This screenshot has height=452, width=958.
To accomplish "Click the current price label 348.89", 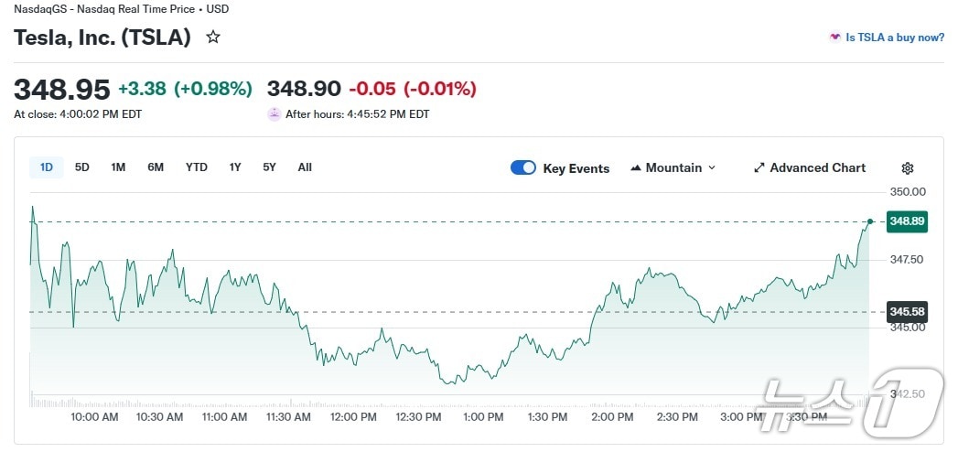I will 907,221.
